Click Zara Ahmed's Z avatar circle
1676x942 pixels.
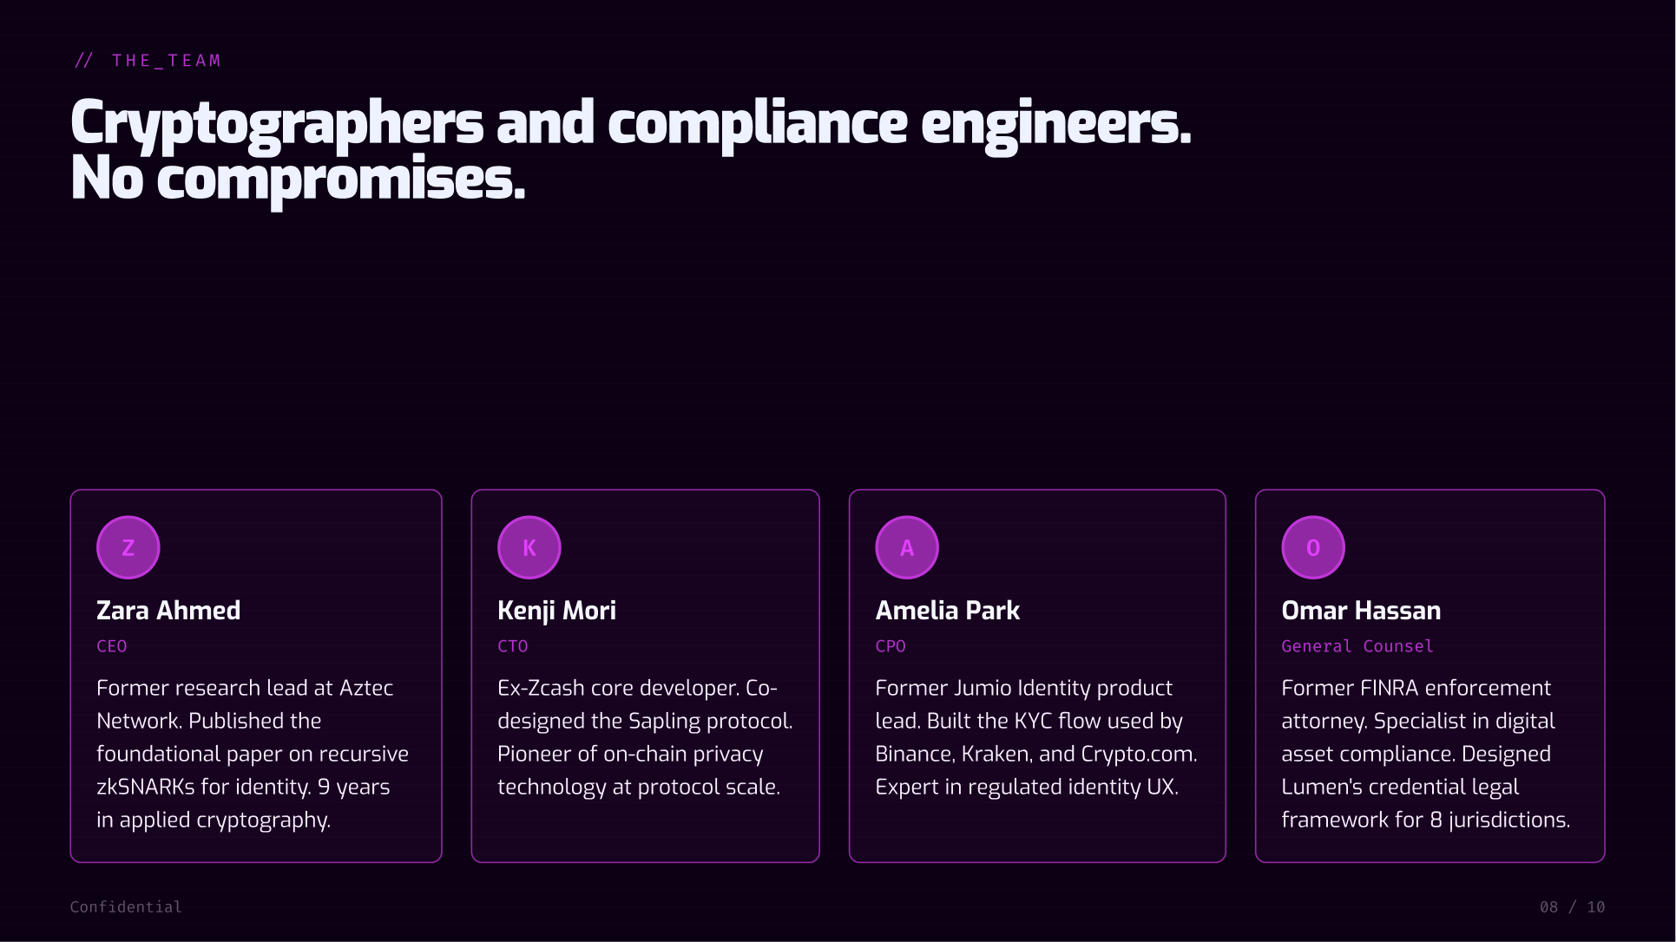(x=128, y=547)
